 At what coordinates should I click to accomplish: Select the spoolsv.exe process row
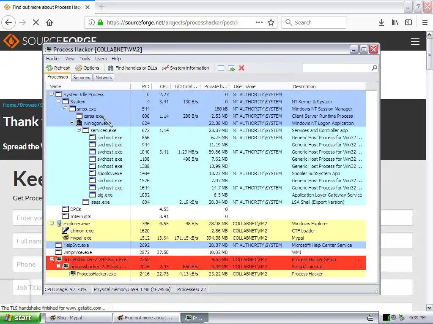(206, 173)
